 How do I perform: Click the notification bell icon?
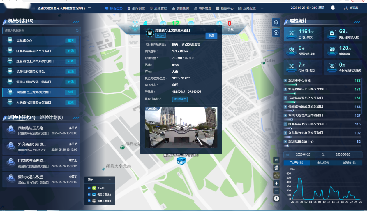click(x=333, y=8)
